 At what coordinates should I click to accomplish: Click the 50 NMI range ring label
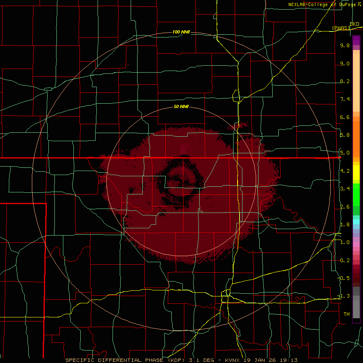click(181, 106)
